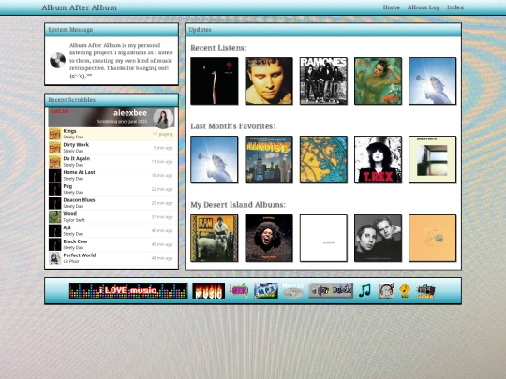The image size is (506, 379).
Task: Click the Liz Phair artist name
Action: click(71, 261)
